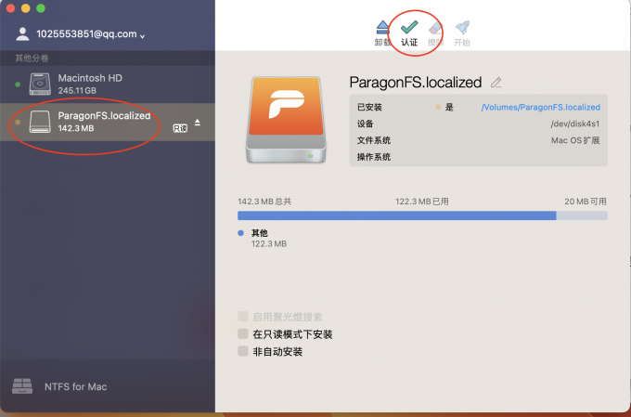Enable Spotlight search checkbox (启用聚光灯搜索)

point(243,317)
